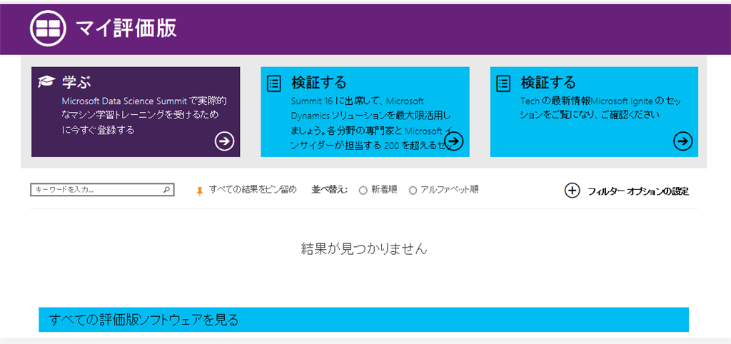Open the 学ぶ heading on purple tile

tap(76, 83)
